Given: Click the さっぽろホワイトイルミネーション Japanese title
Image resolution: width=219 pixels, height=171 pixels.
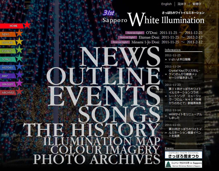Looking at the screenshot, I should [x=183, y=13].
